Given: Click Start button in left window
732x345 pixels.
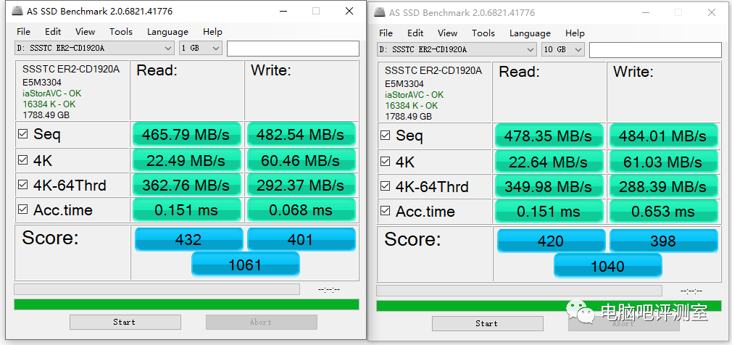Looking at the screenshot, I should 125,322.
